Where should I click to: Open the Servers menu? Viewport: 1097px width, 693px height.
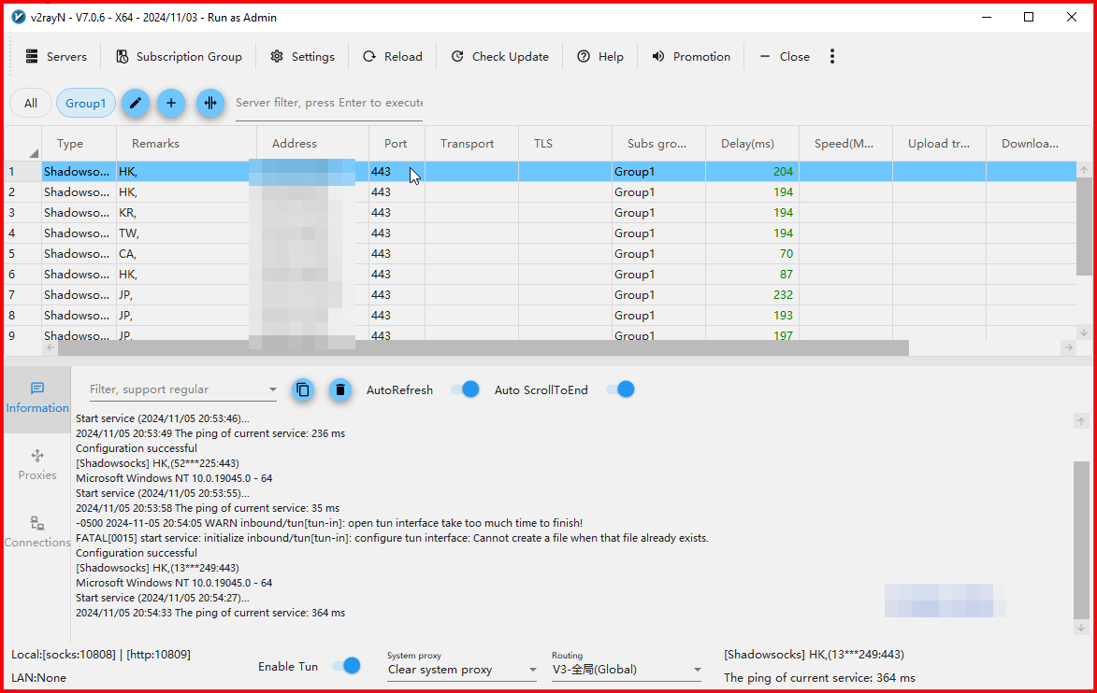[x=56, y=57]
